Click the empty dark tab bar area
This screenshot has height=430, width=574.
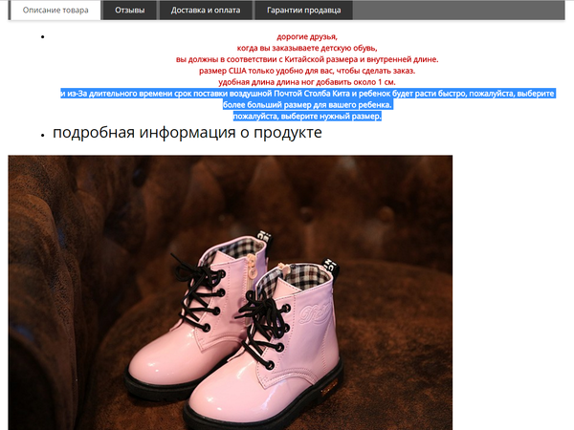point(459,10)
